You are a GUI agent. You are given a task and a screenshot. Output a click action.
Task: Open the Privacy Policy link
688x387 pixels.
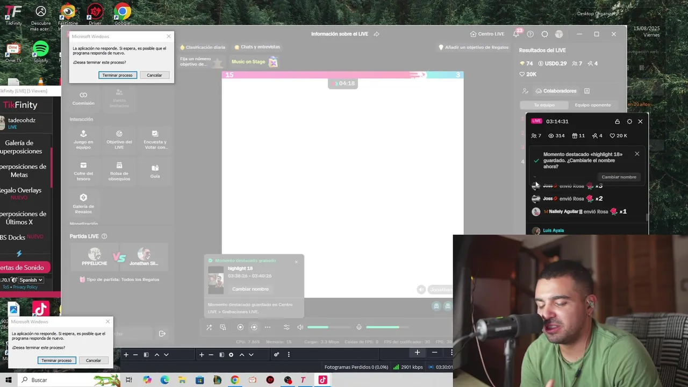[25, 287]
